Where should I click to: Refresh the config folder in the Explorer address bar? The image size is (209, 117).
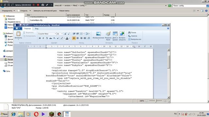169,6
